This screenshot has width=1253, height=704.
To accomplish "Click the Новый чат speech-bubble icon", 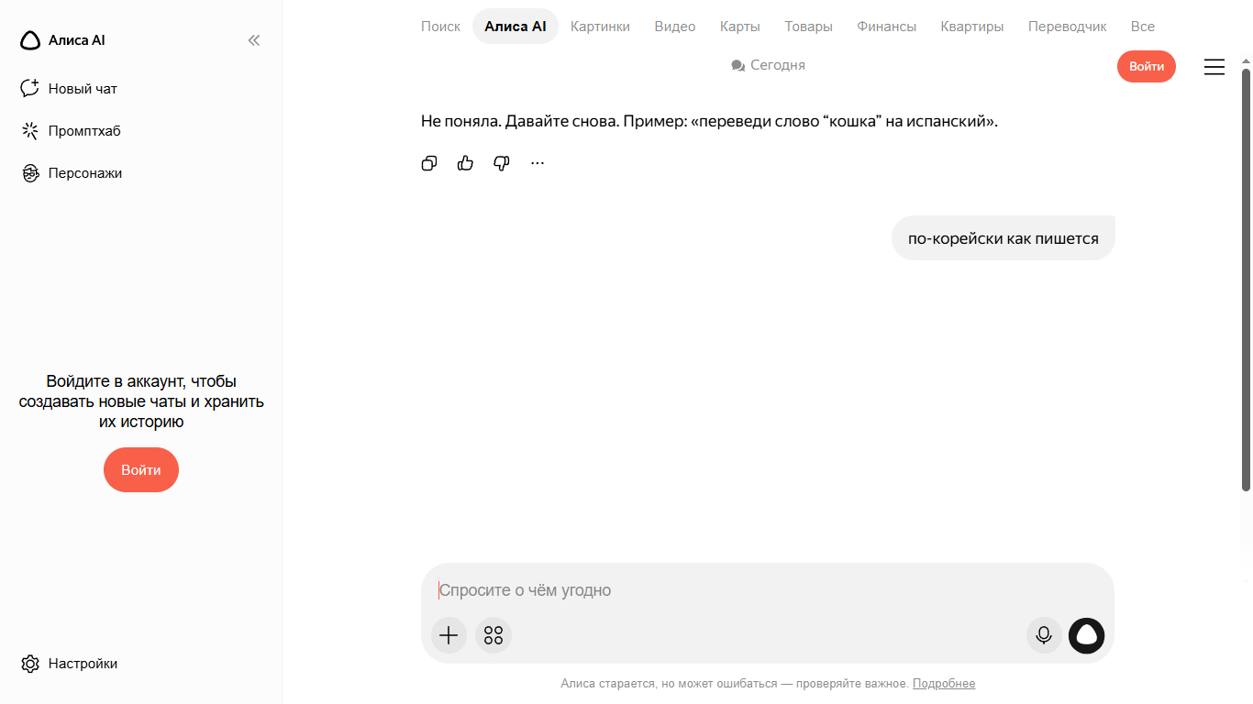I will click(30, 88).
